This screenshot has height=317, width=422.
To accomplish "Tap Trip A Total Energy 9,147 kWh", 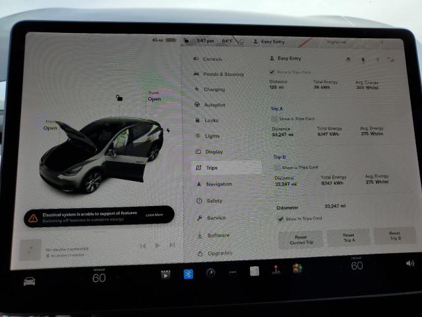I will (329, 131).
